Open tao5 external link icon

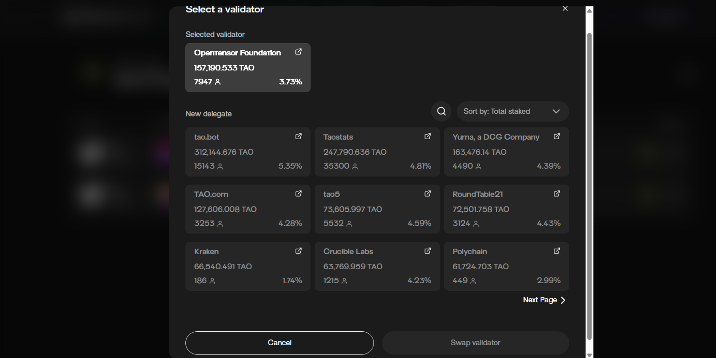tap(428, 194)
